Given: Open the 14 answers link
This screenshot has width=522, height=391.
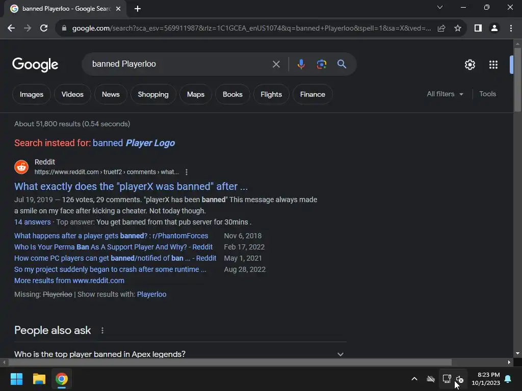Looking at the screenshot, I should (x=32, y=222).
